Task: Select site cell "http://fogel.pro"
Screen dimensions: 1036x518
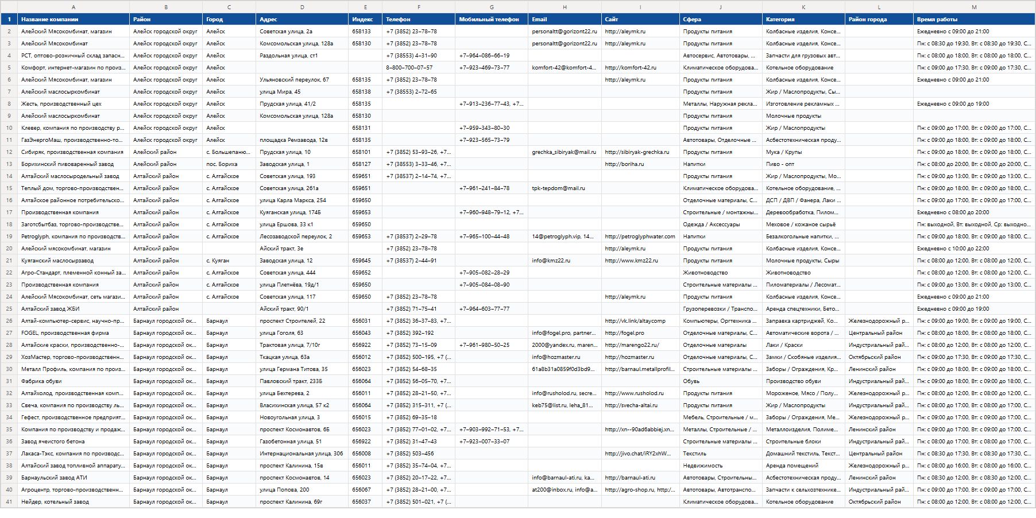Action: coord(640,333)
